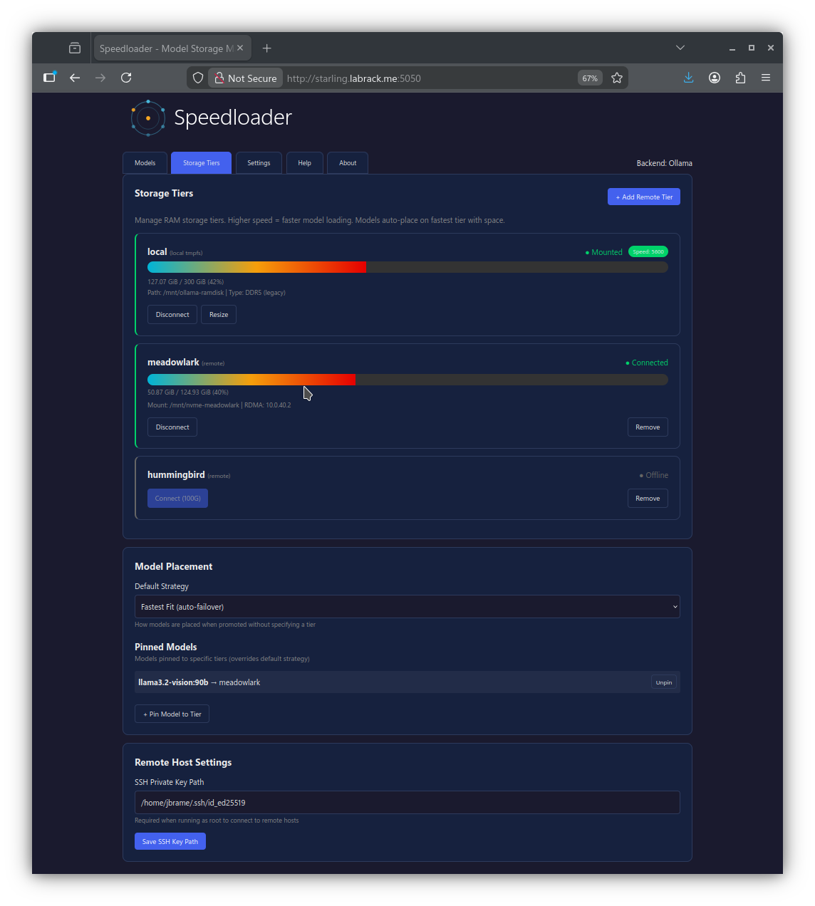Open the extensions puzzle-piece icon
The height and width of the screenshot is (906, 815).
[740, 78]
